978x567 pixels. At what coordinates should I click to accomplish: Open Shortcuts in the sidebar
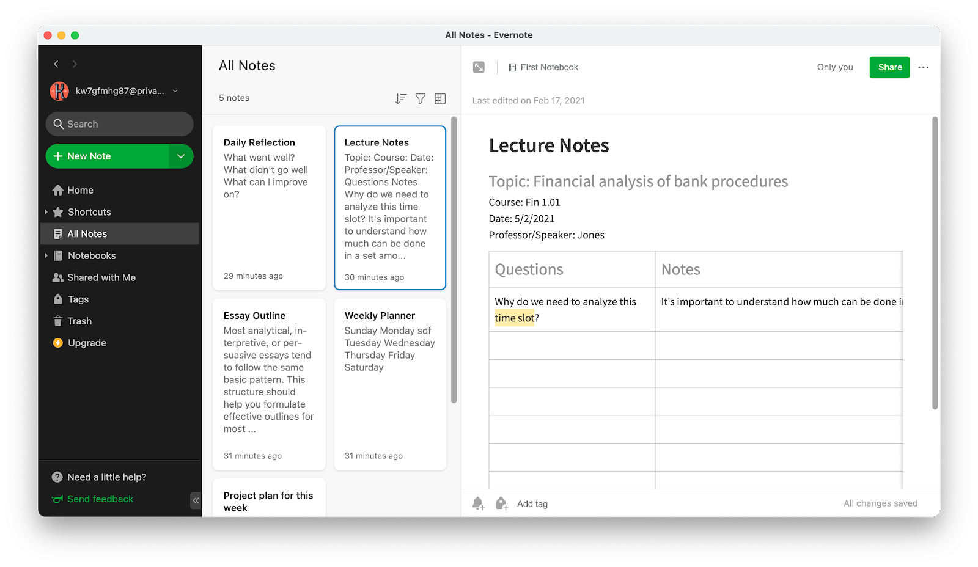click(120, 212)
